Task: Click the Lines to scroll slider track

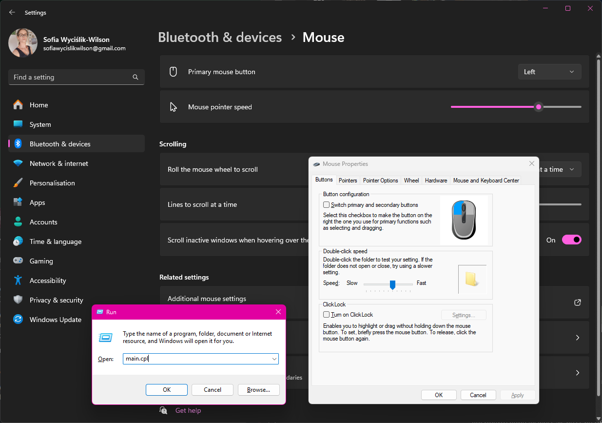Action: tap(560, 204)
